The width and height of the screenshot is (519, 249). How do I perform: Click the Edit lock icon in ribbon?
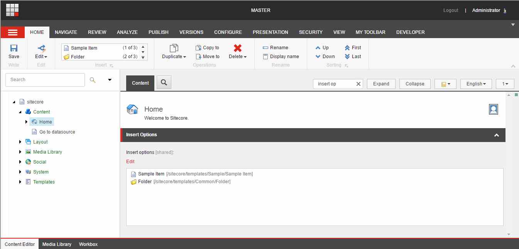click(x=41, y=48)
